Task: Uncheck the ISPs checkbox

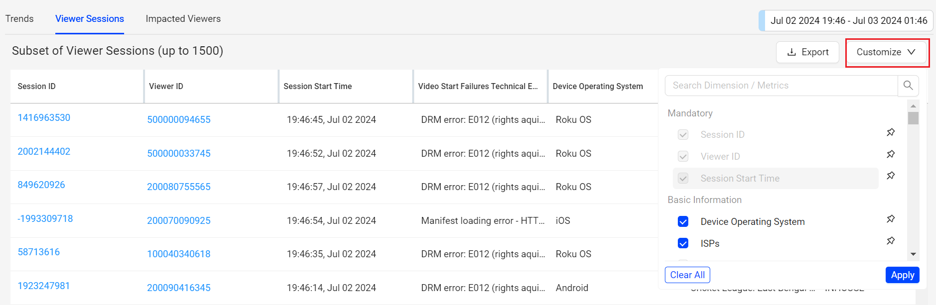Action: (683, 243)
